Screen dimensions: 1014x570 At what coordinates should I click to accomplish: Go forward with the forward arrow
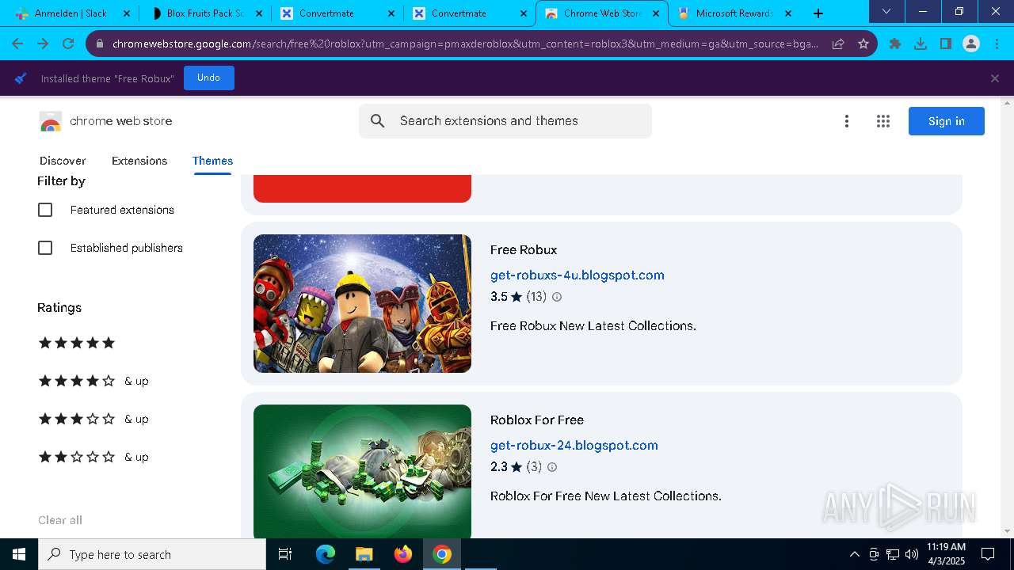point(43,44)
